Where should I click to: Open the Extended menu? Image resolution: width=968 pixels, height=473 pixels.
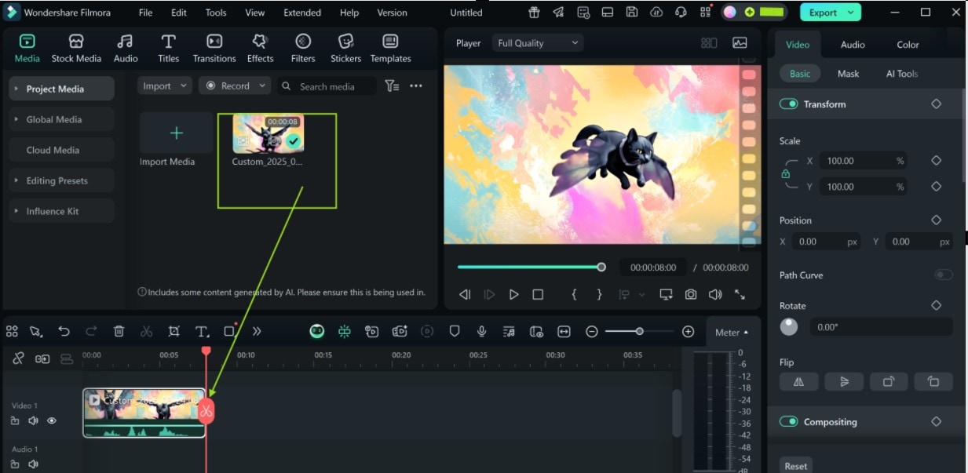[302, 13]
